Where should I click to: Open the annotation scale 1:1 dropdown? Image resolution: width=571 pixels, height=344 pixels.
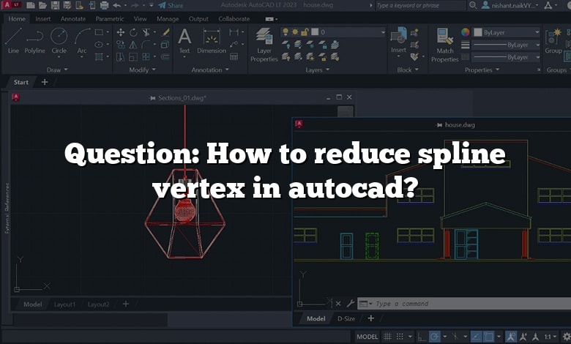point(551,337)
